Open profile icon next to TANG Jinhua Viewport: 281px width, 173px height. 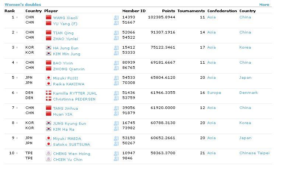pos(116,108)
